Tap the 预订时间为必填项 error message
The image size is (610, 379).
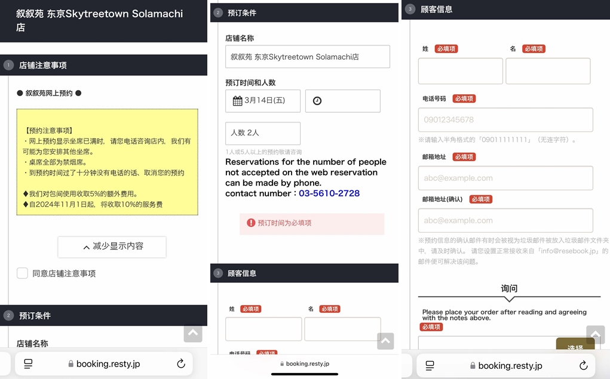[x=312, y=223]
